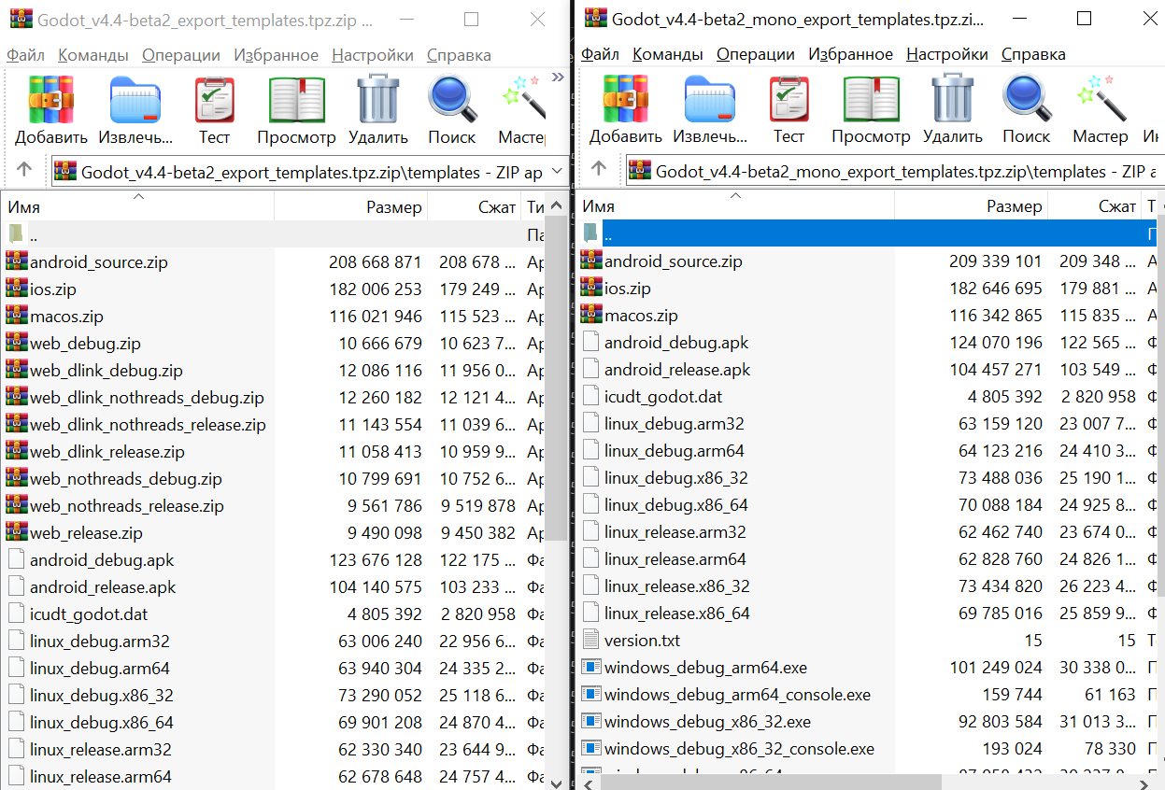Show more toolbar buttons in left window
1165x790 pixels.
click(x=558, y=77)
